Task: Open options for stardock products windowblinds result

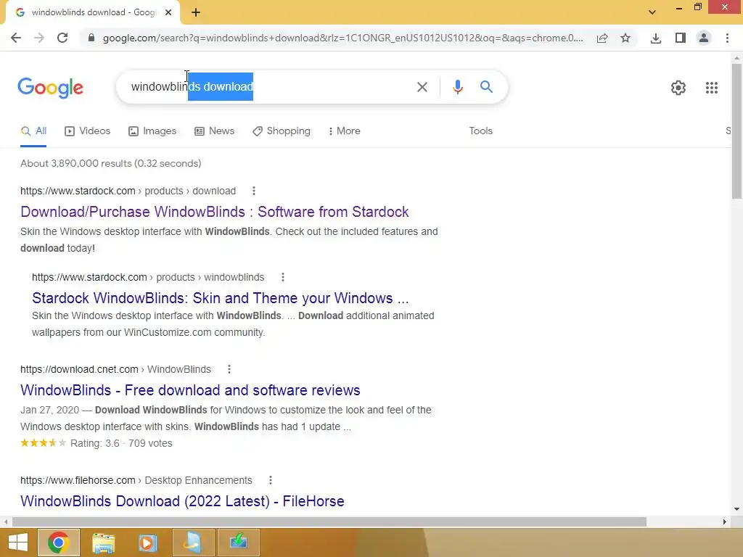Action: [x=283, y=277]
